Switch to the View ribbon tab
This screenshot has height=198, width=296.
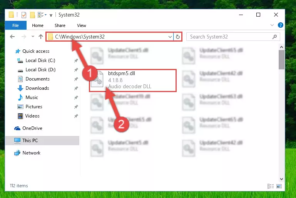[x=82, y=25]
